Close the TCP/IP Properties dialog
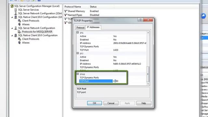The width and height of the screenshot is (208, 117). tap(148, 20)
